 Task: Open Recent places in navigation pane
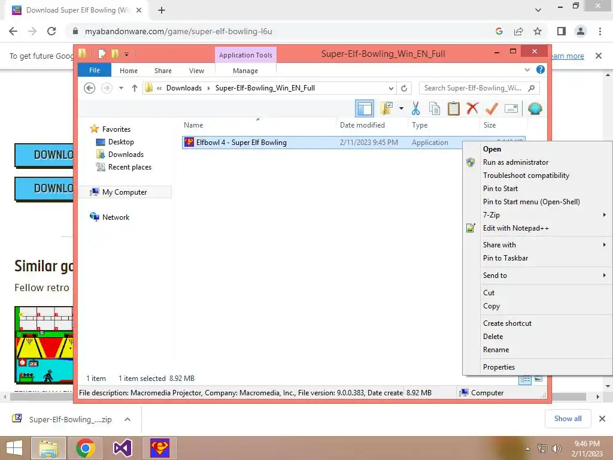[129, 167]
